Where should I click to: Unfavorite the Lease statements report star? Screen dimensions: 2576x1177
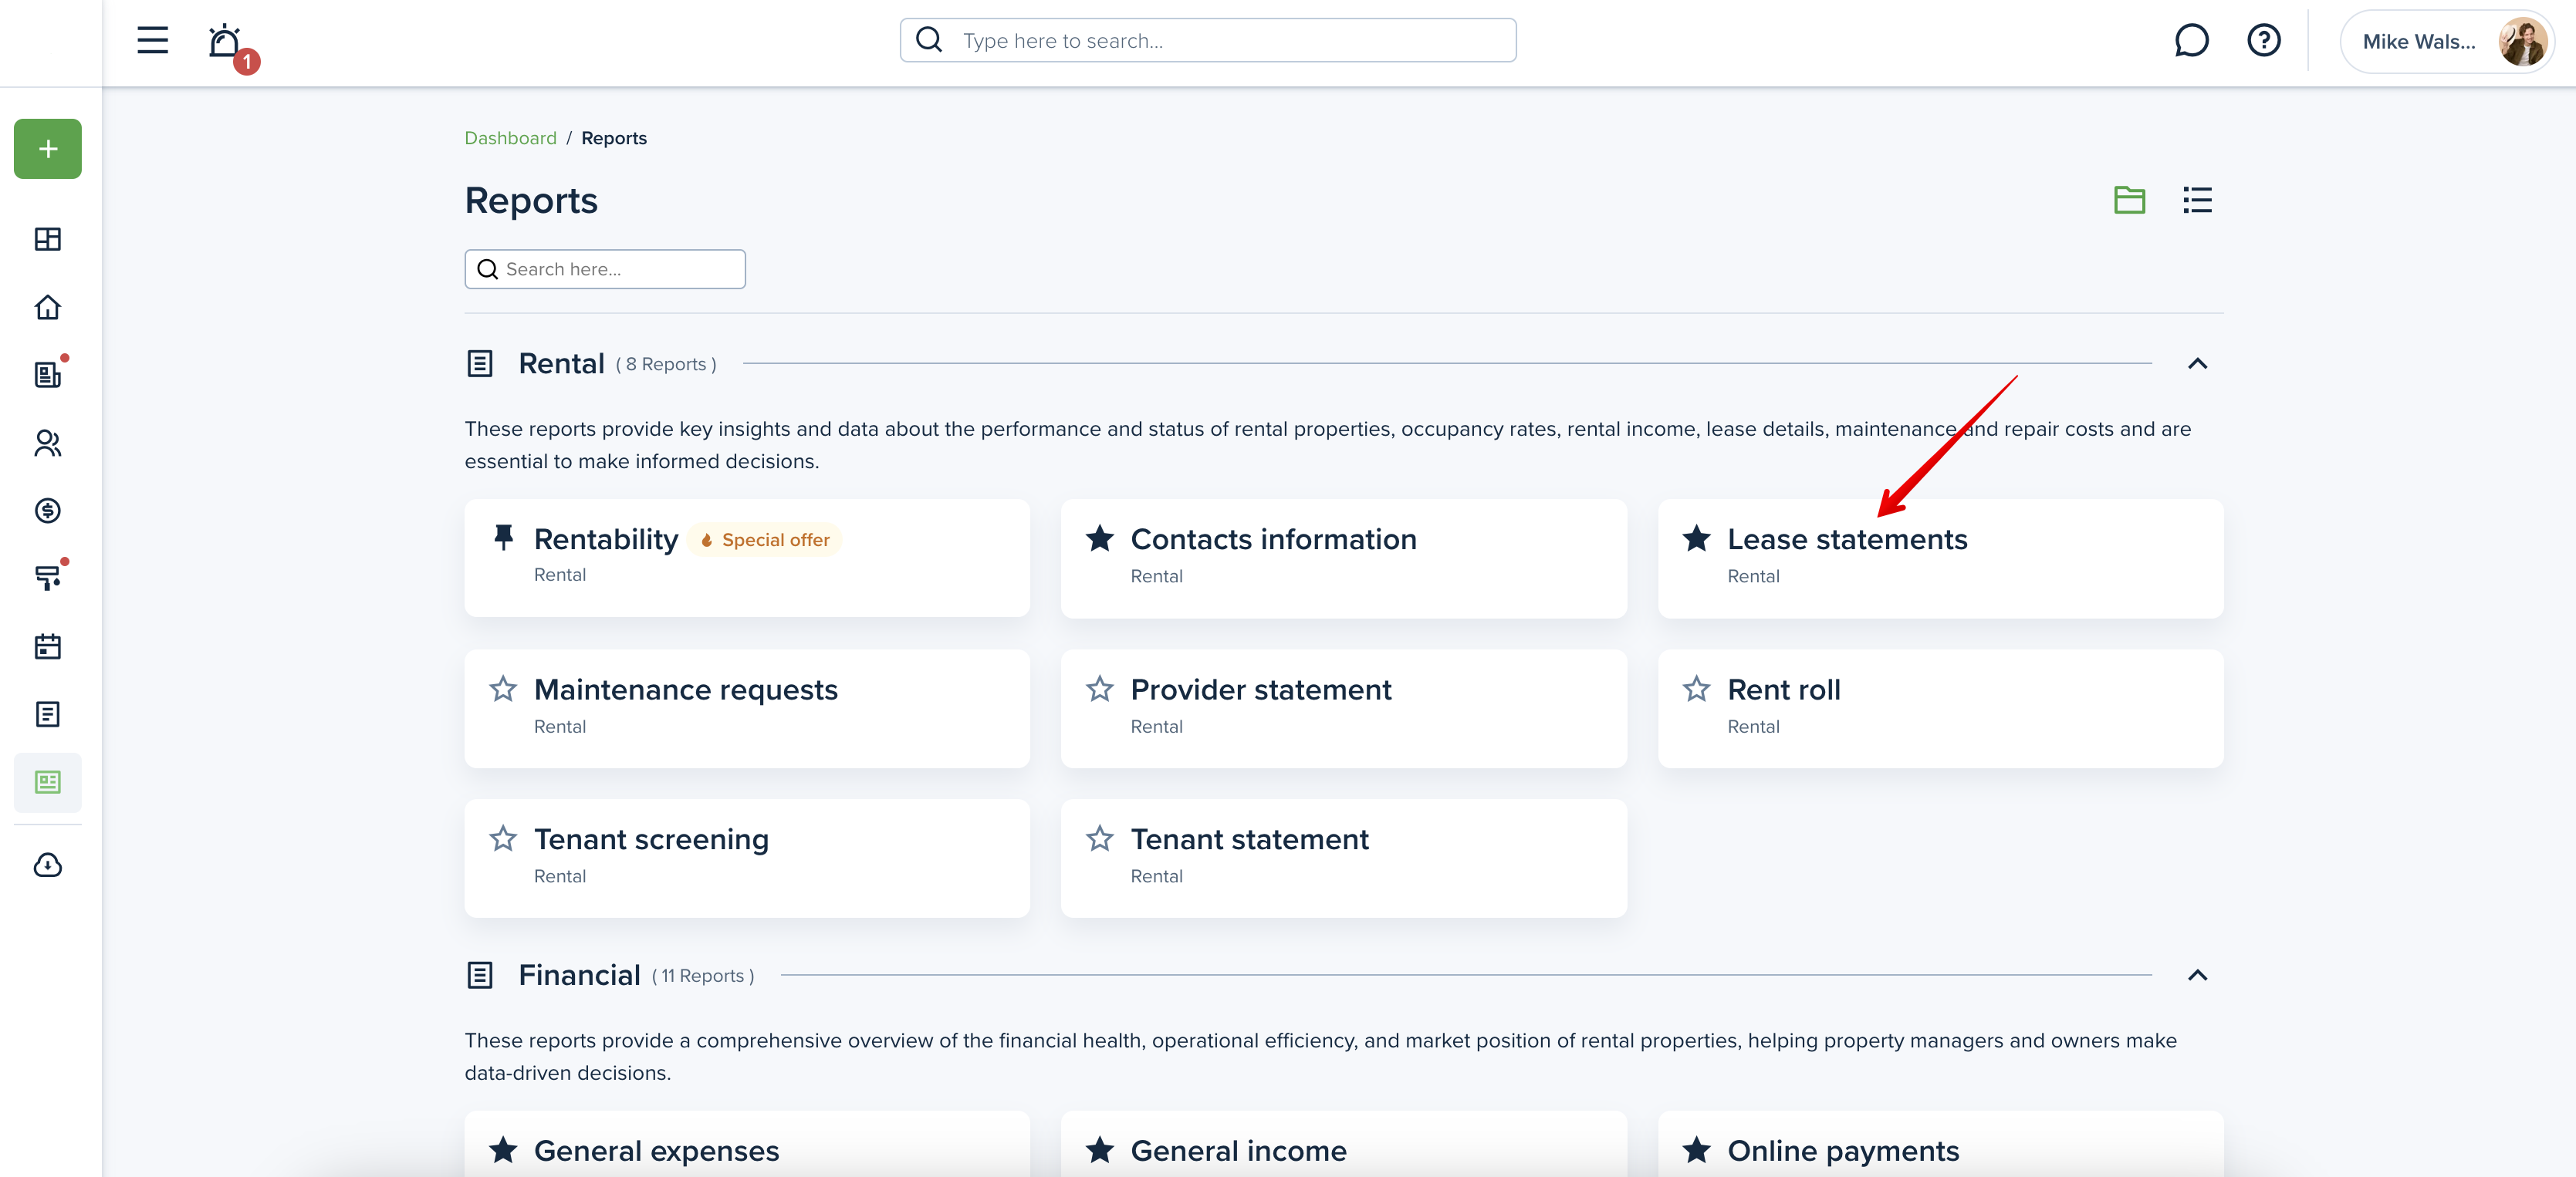click(1697, 538)
